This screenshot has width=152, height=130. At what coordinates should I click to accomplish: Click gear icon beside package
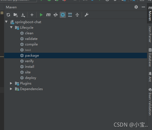pyautogui.click(x=22, y=56)
